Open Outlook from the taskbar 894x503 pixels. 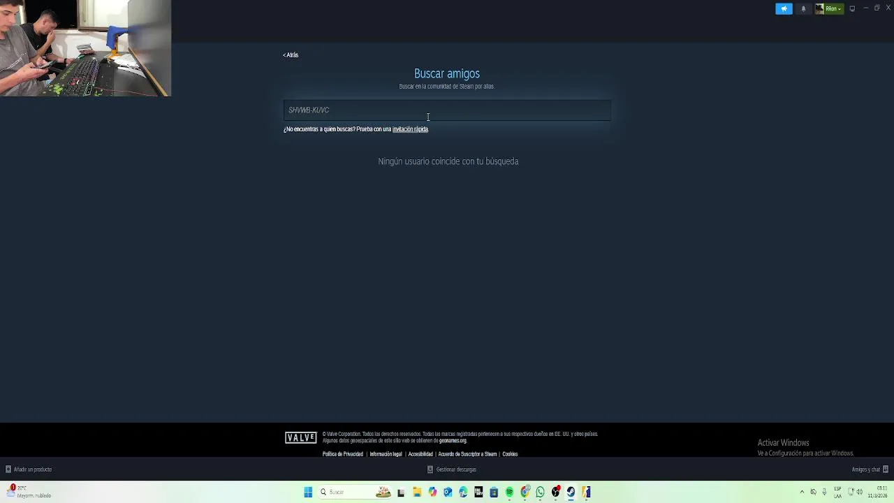coord(448,492)
